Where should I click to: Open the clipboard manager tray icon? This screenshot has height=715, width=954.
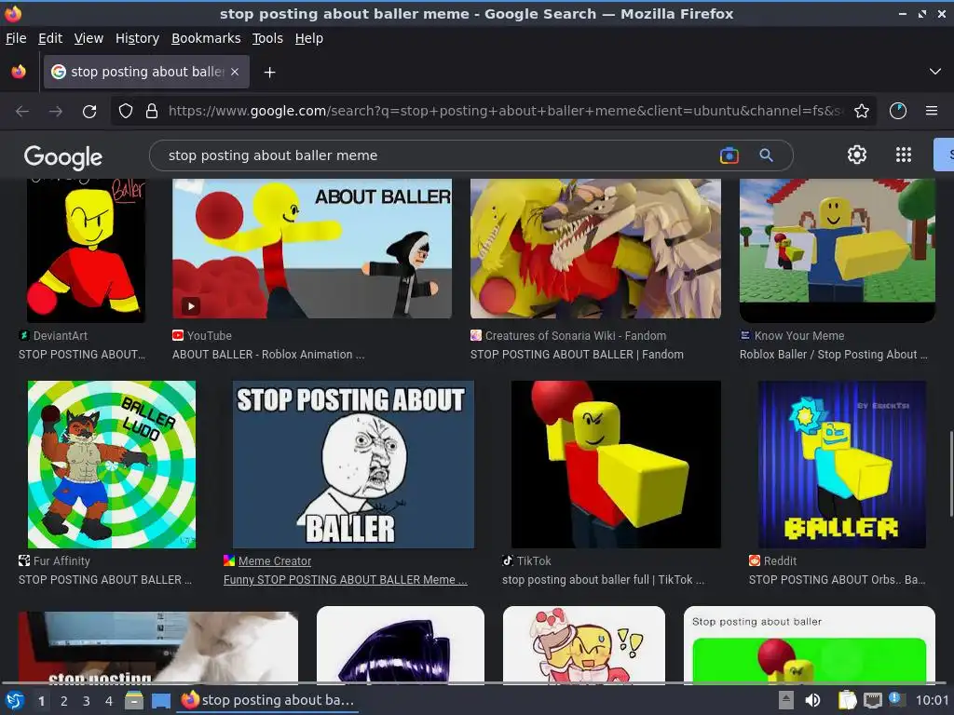pos(847,700)
